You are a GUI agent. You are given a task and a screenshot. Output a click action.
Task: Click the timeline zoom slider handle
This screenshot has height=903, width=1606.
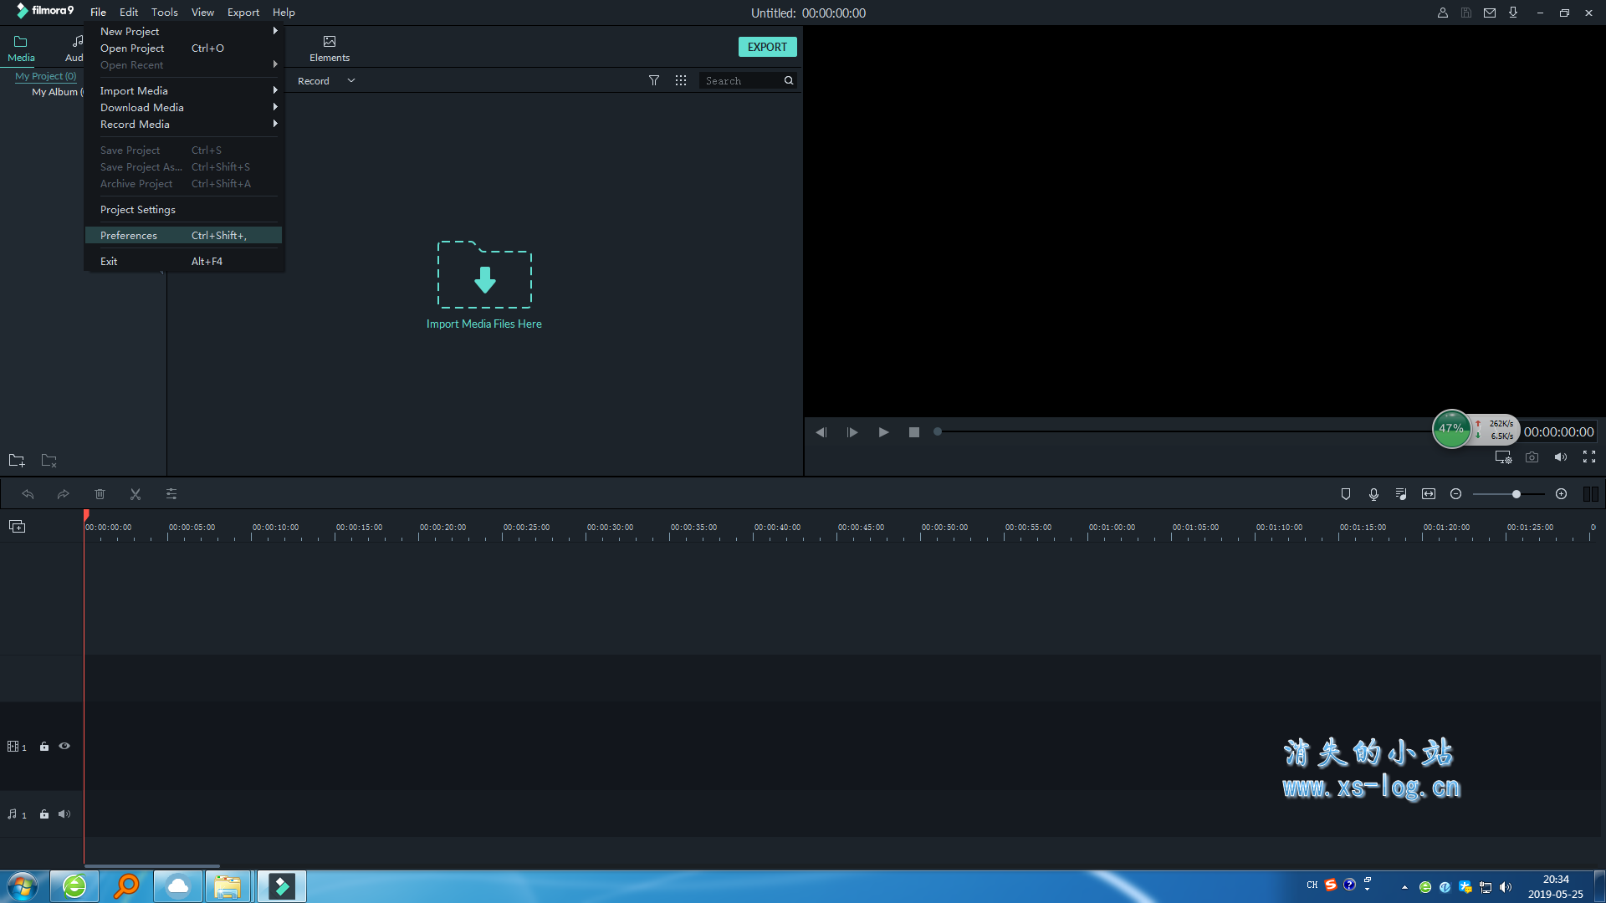click(1516, 494)
